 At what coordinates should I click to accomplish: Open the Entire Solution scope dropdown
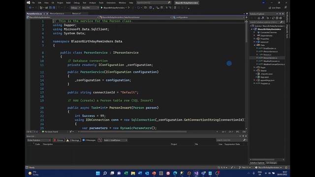tap(39, 140)
